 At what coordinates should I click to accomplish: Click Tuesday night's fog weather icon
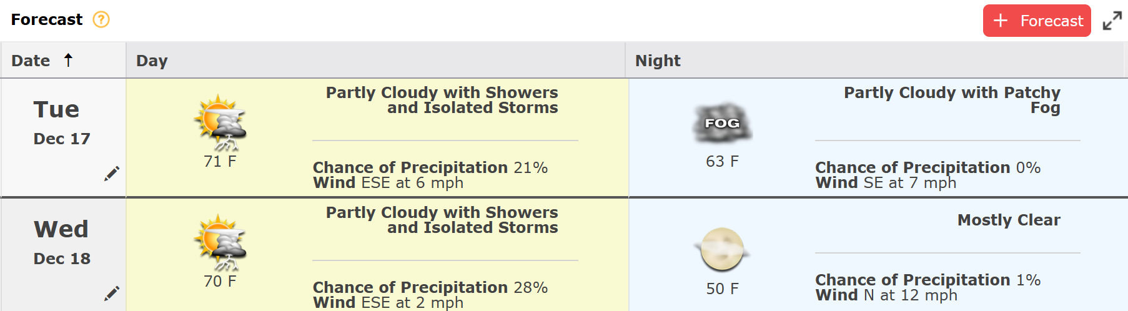click(x=722, y=122)
